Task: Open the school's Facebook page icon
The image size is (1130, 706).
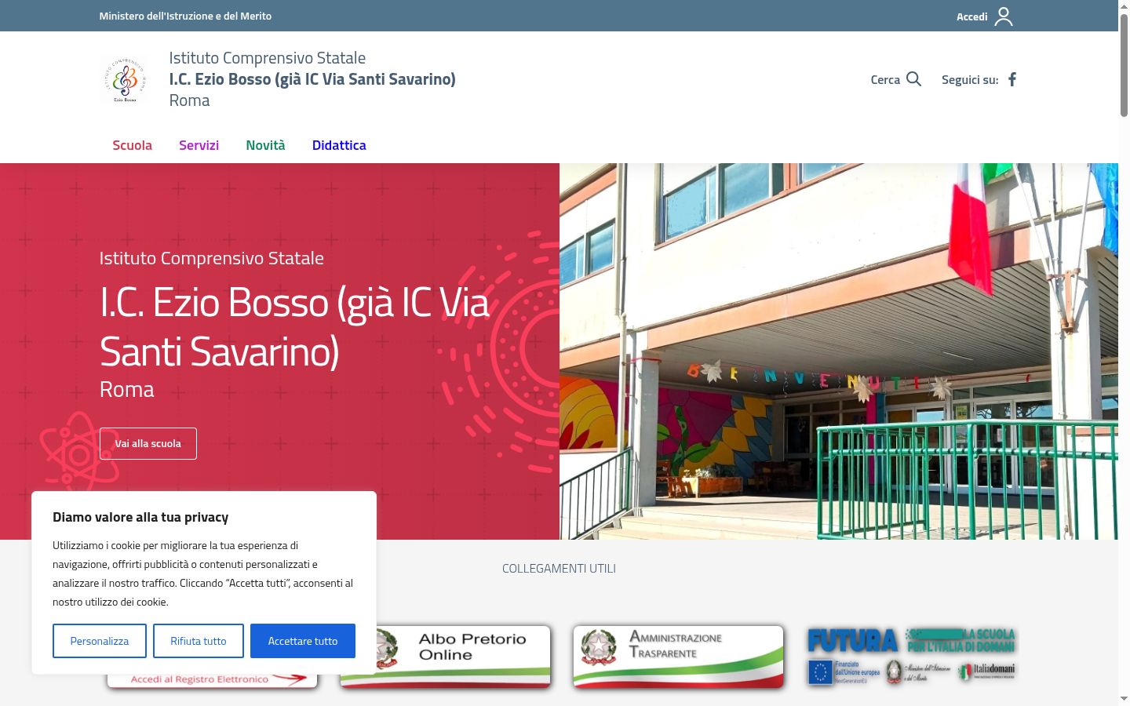Action: [x=1012, y=79]
